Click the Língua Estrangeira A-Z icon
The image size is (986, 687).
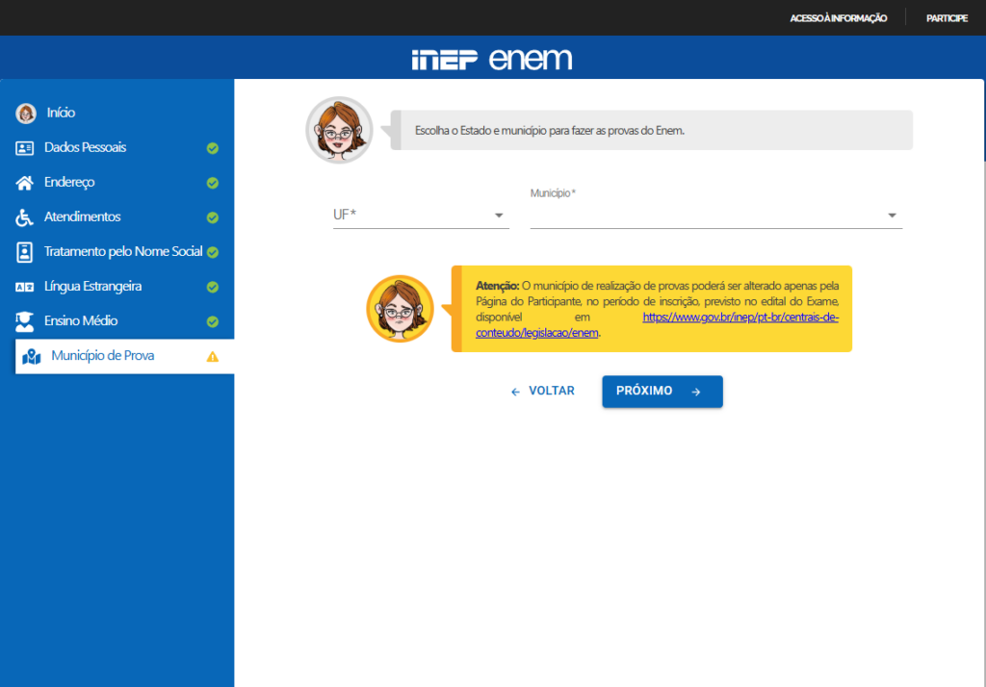(24, 288)
